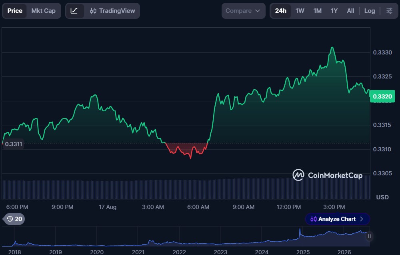Click the 0.3311 opening price label
Image resolution: width=400 pixels, height=255 pixels.
tap(14, 144)
